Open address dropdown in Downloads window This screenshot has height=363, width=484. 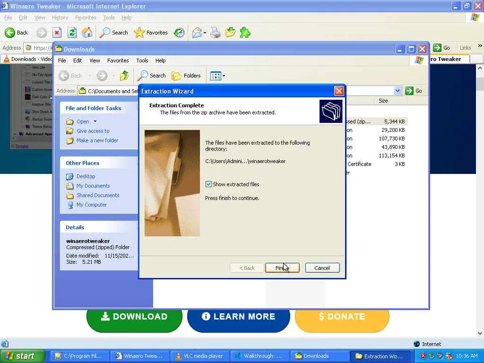click(x=398, y=91)
